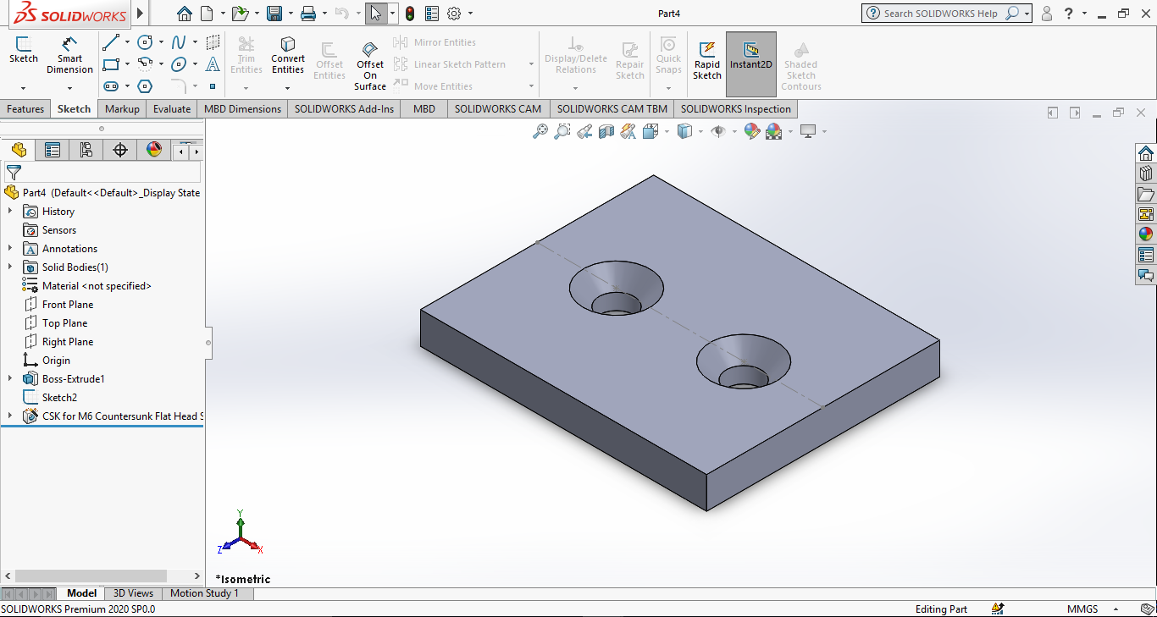The image size is (1157, 617).
Task: Open the PropertyManager tab icon
Action: tap(53, 151)
